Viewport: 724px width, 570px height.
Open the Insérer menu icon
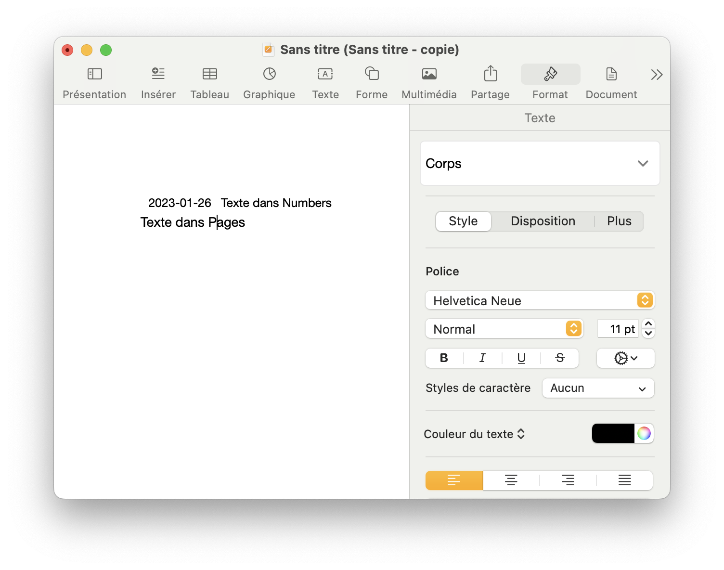coord(158,74)
